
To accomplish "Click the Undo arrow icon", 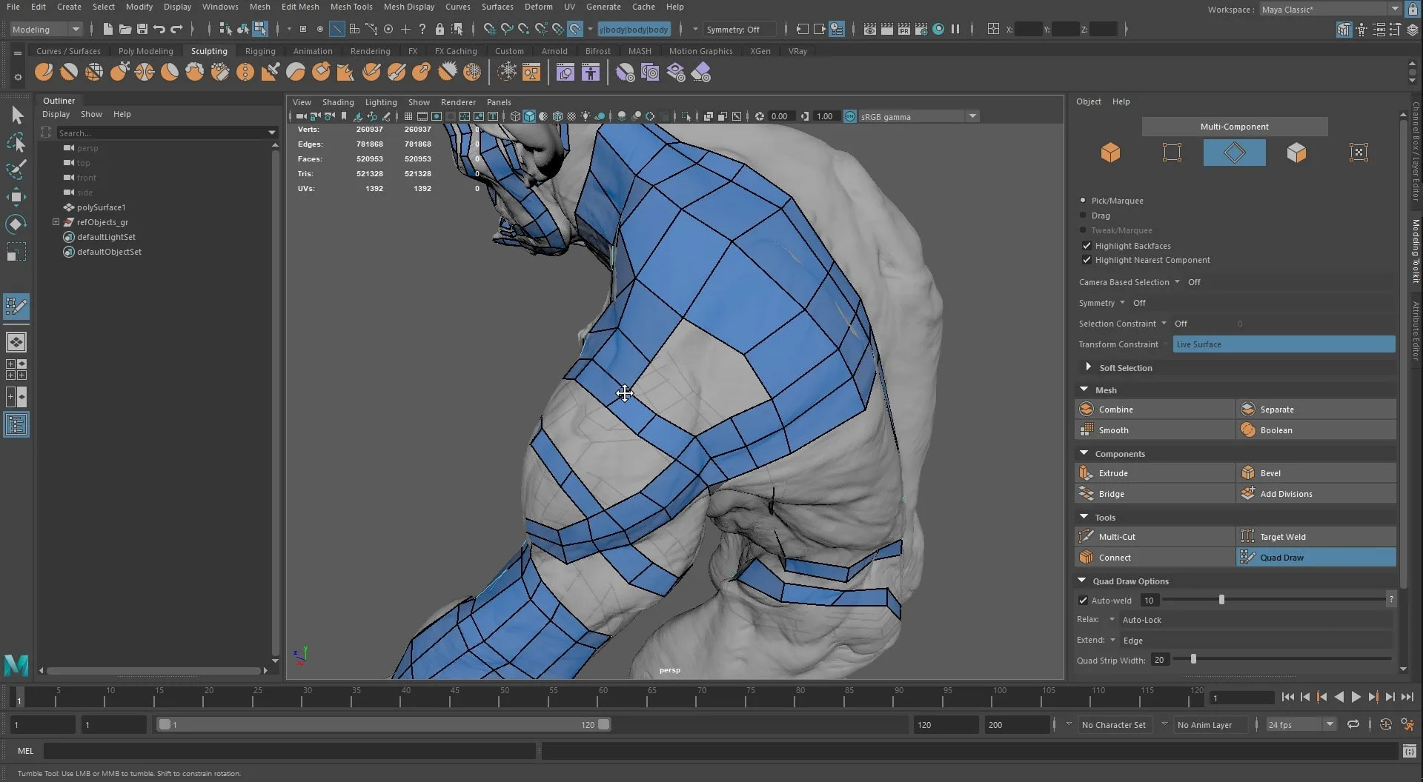I will 159,29.
